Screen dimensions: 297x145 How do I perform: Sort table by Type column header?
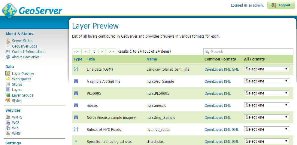pyautogui.click(x=78, y=59)
